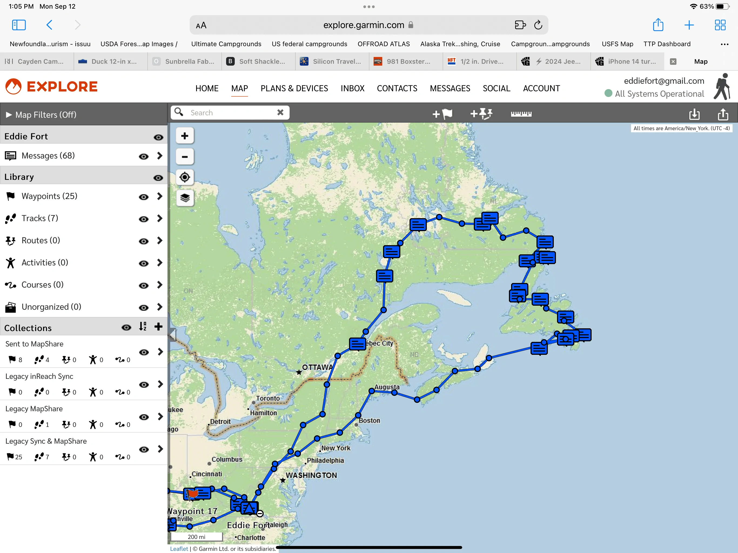Screen dimensions: 738x553
Task: Open a new Safari tab
Action: (689, 25)
